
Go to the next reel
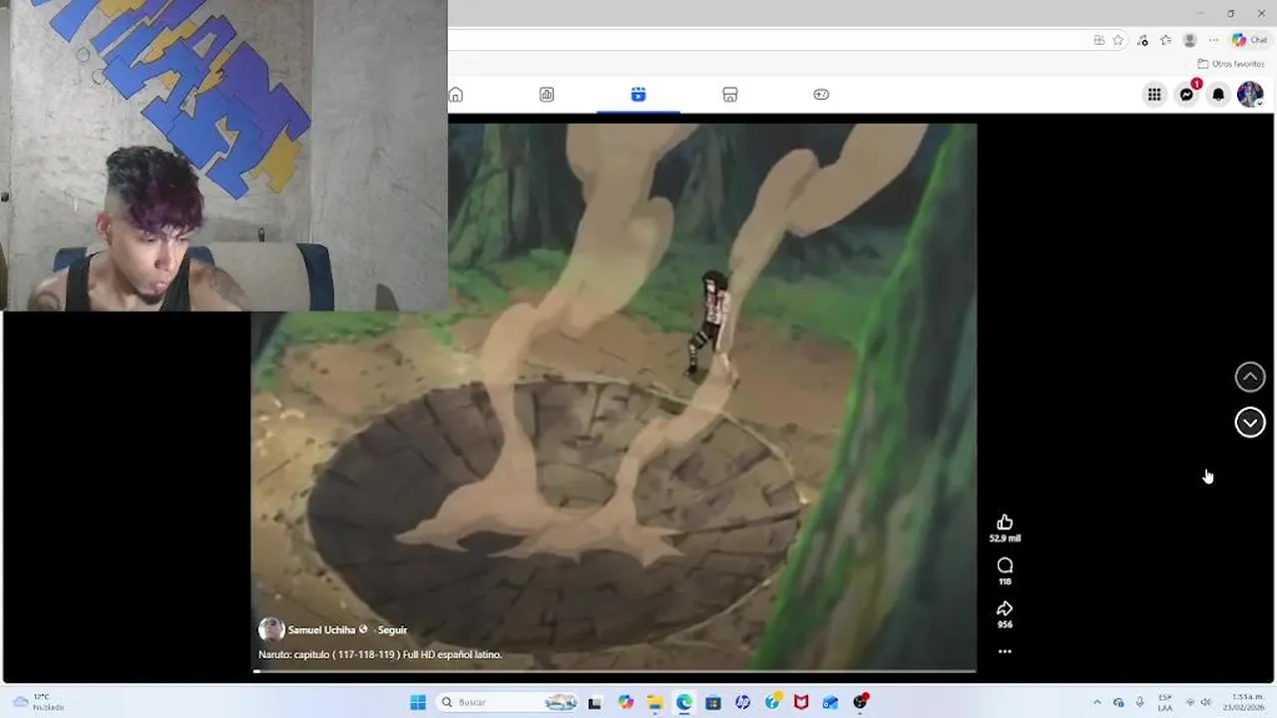click(1250, 423)
